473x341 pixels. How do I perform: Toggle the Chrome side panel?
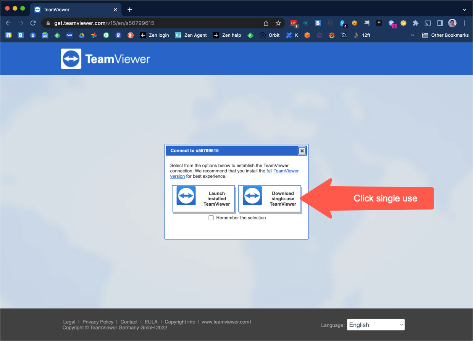click(440, 23)
